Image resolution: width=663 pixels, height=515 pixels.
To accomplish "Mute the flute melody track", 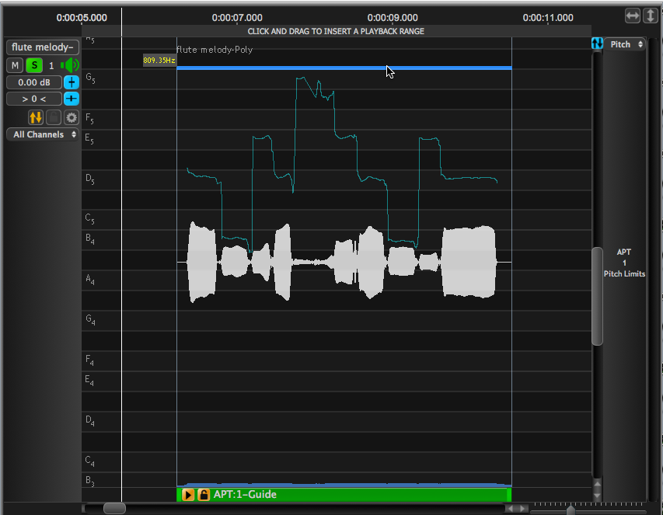I will coord(15,66).
